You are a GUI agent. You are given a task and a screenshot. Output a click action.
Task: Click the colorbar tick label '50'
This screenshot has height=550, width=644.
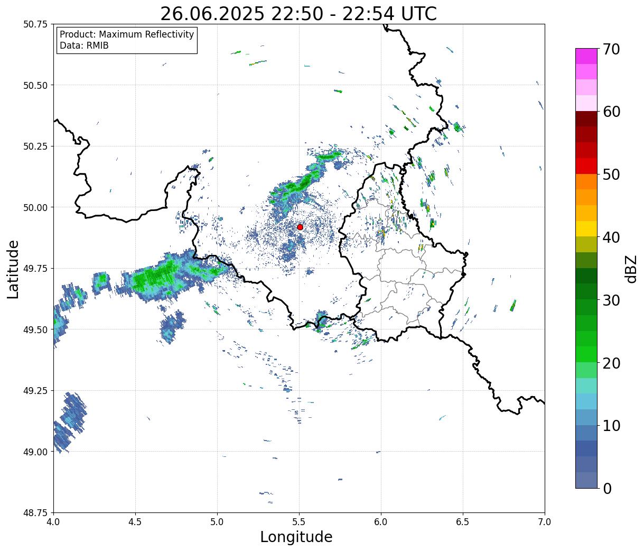pyautogui.click(x=611, y=175)
